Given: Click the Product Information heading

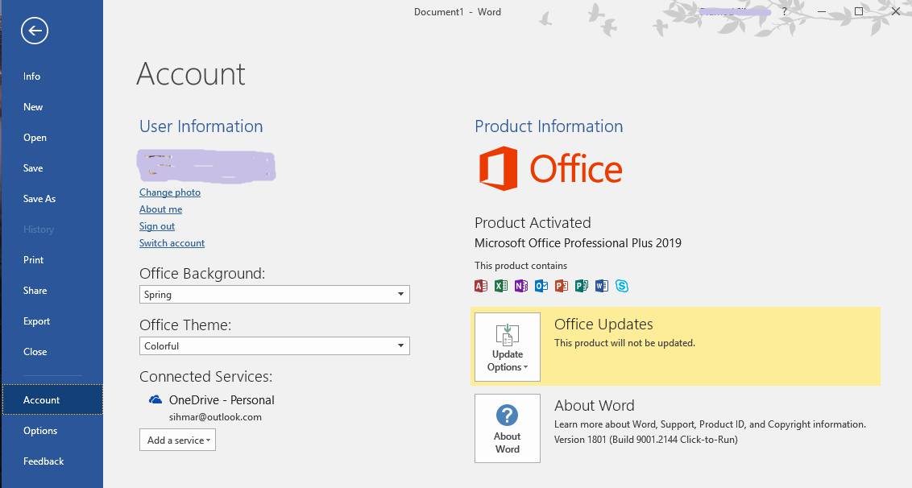Looking at the screenshot, I should 549,126.
